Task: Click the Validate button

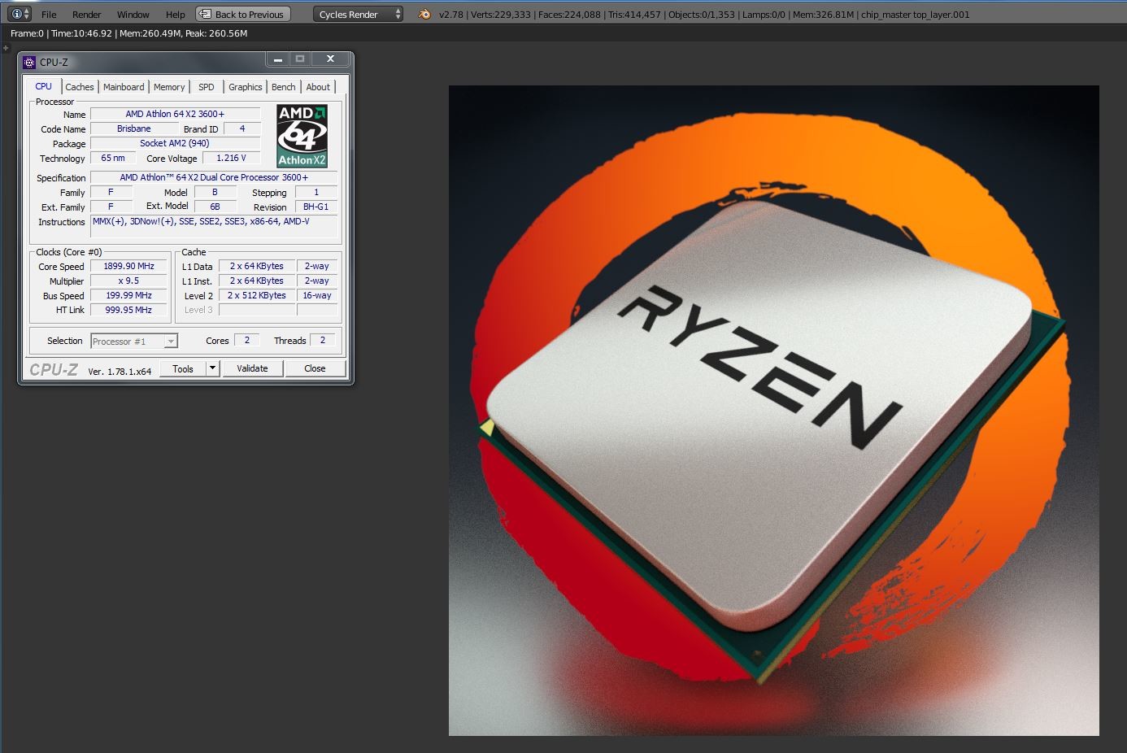Action: 252,368
